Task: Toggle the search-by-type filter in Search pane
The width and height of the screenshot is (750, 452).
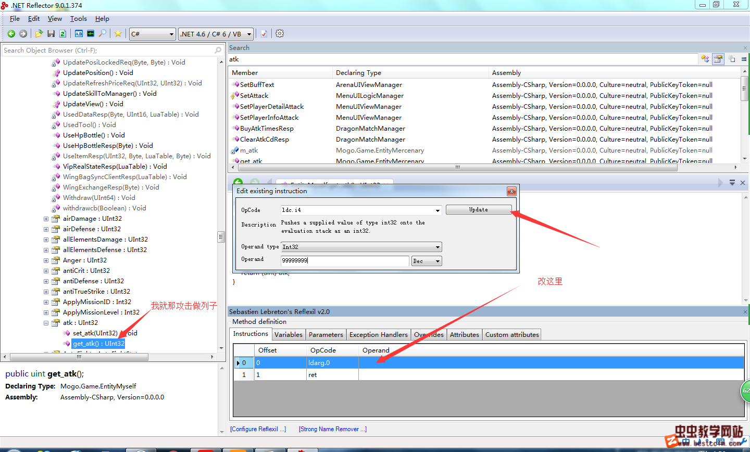Action: coord(705,59)
